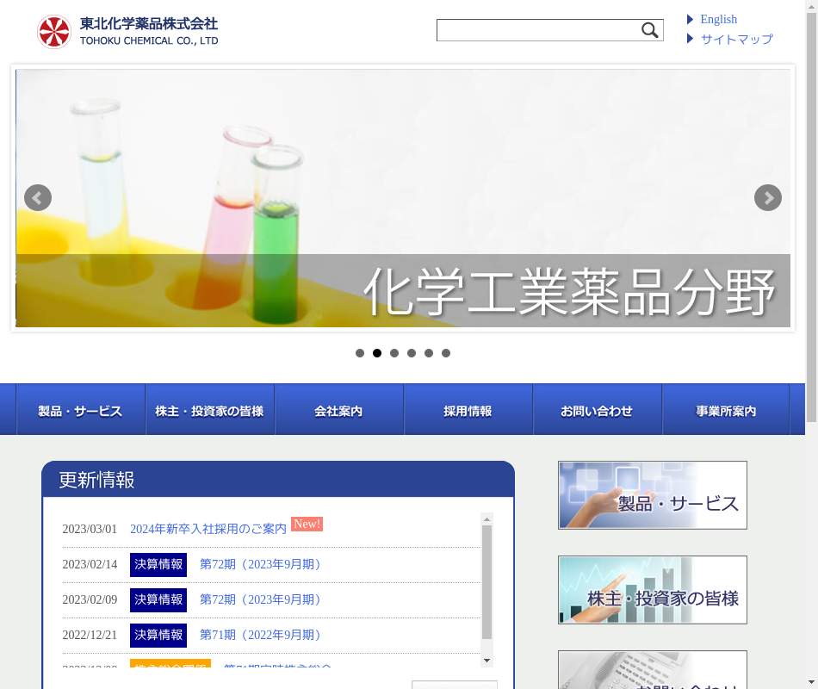Open the 株主・投資家の皆様 image banner
The image size is (818, 689).
(x=653, y=590)
